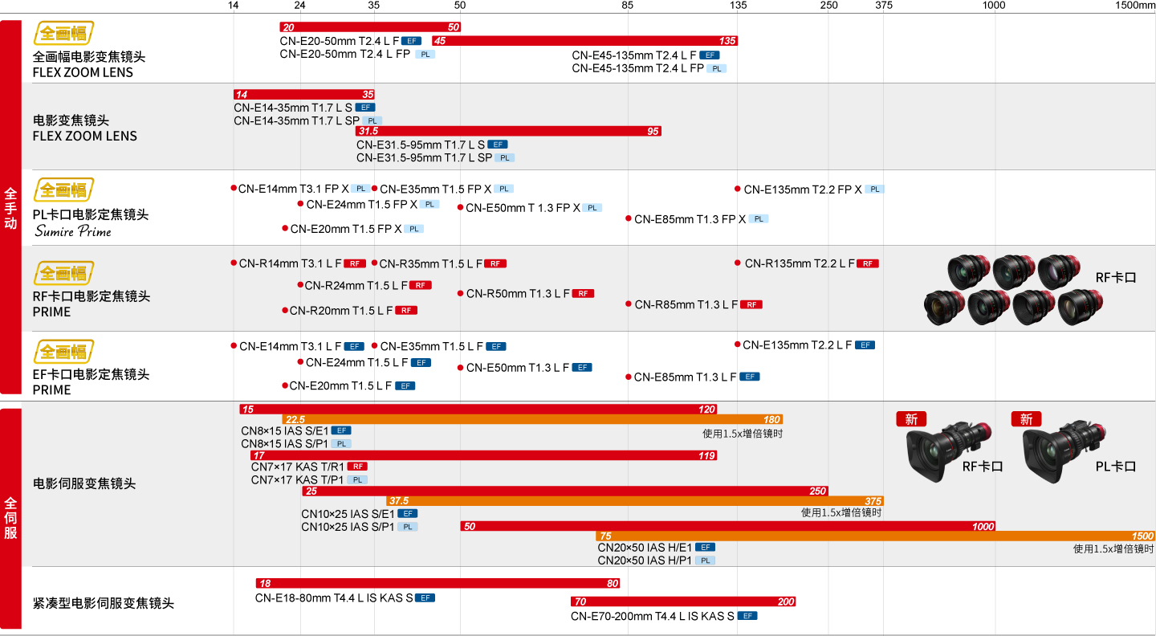This screenshot has width=1156, height=636.
Task: Click the red 50–1000 focal range bar
Action: [728, 526]
